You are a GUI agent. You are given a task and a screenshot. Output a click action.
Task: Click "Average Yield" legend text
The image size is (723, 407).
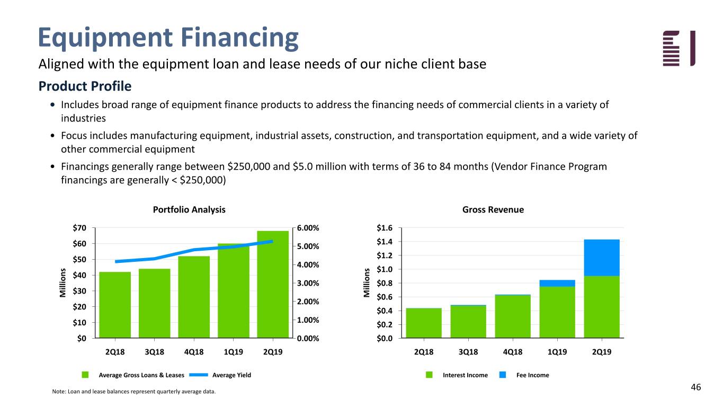tap(231, 375)
